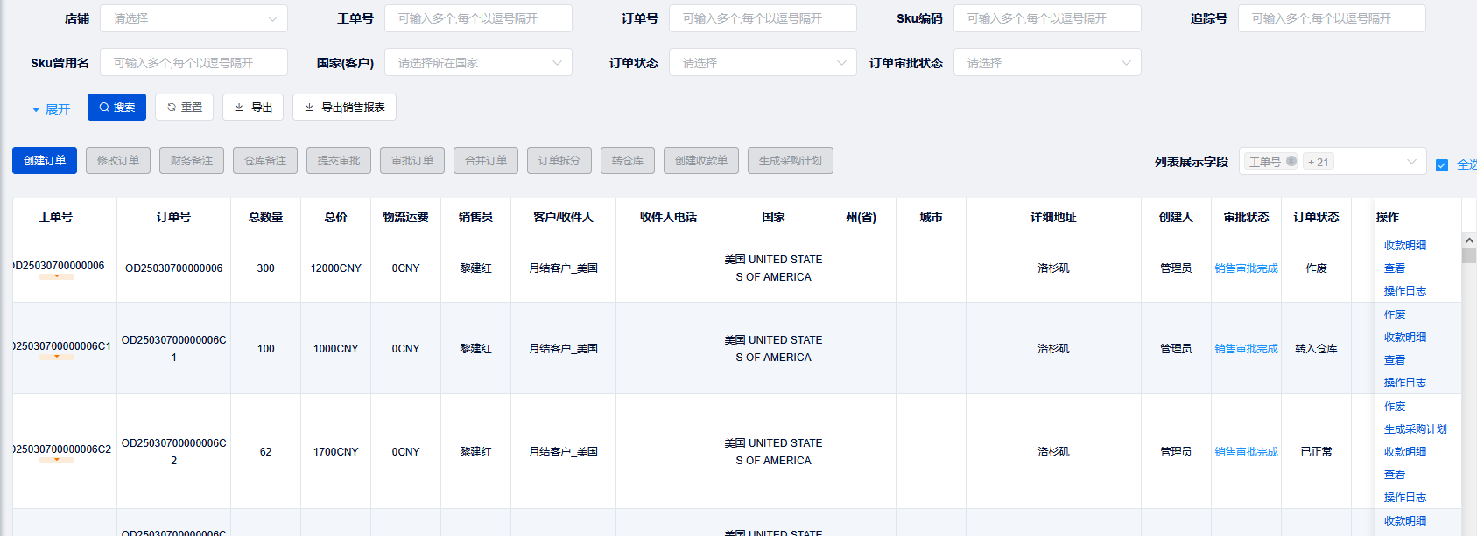Expand more filters via 展开
Screen dimensions: 1477x536
pyautogui.click(x=51, y=109)
